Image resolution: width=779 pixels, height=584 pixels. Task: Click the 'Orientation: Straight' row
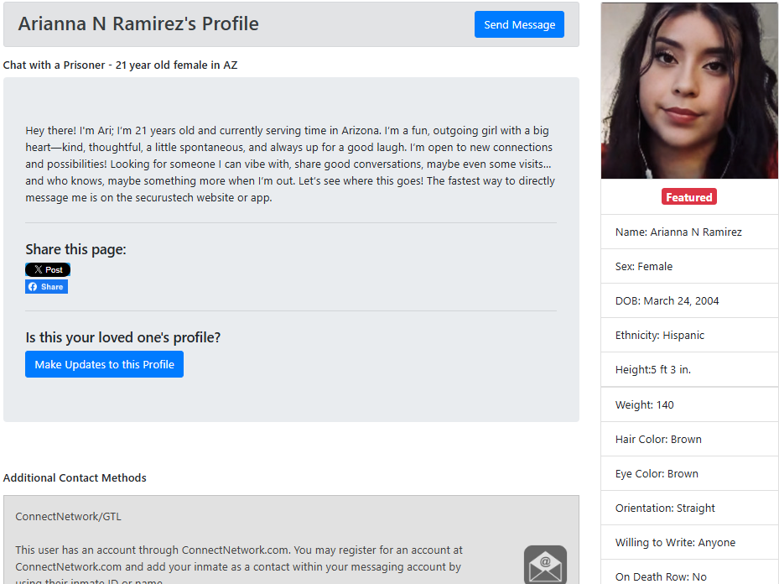click(x=689, y=508)
